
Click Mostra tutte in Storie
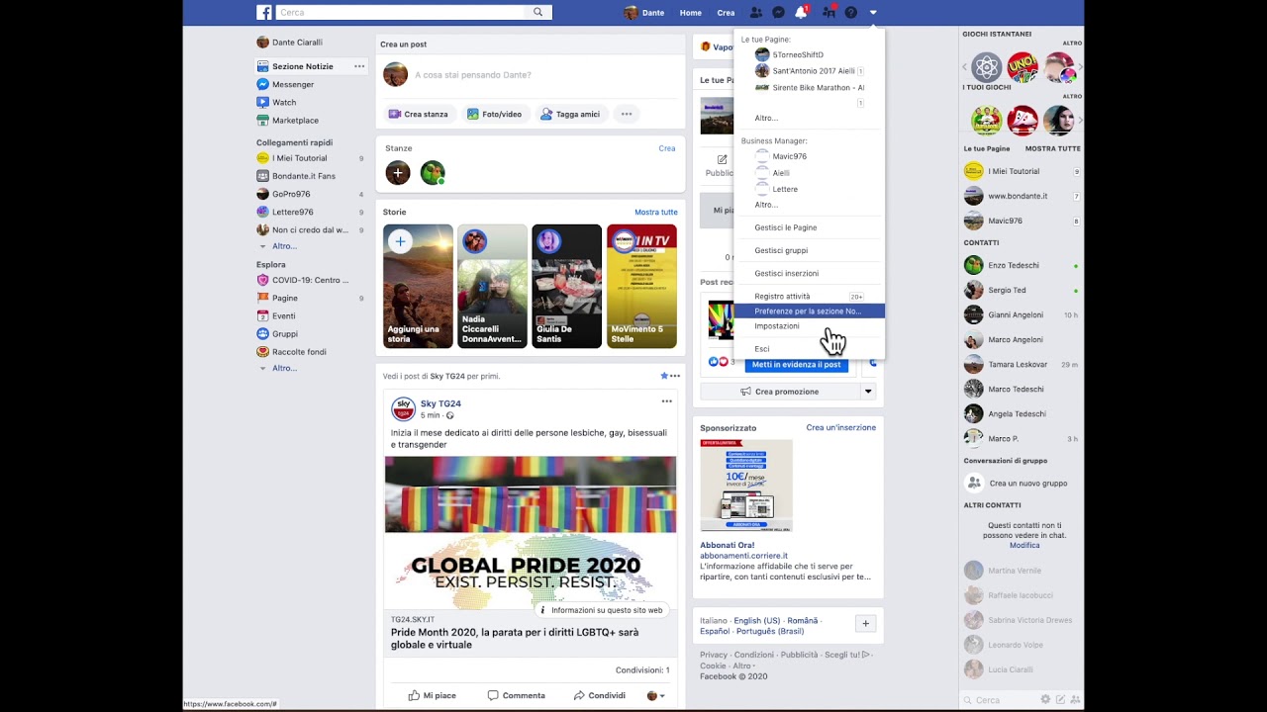[x=656, y=213]
